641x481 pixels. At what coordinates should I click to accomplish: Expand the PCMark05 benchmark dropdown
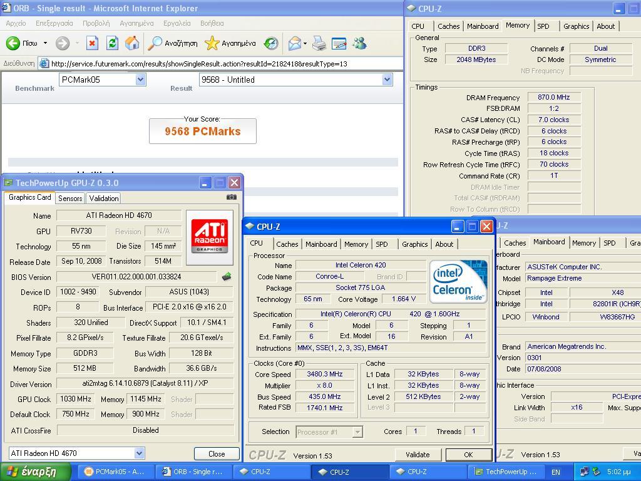coord(141,80)
